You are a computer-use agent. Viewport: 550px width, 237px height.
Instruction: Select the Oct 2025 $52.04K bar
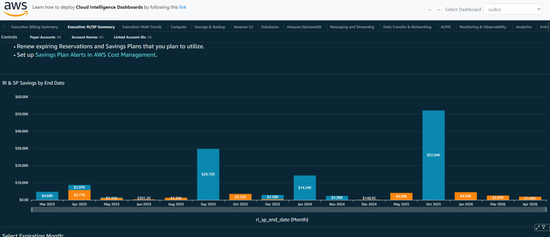(x=433, y=154)
